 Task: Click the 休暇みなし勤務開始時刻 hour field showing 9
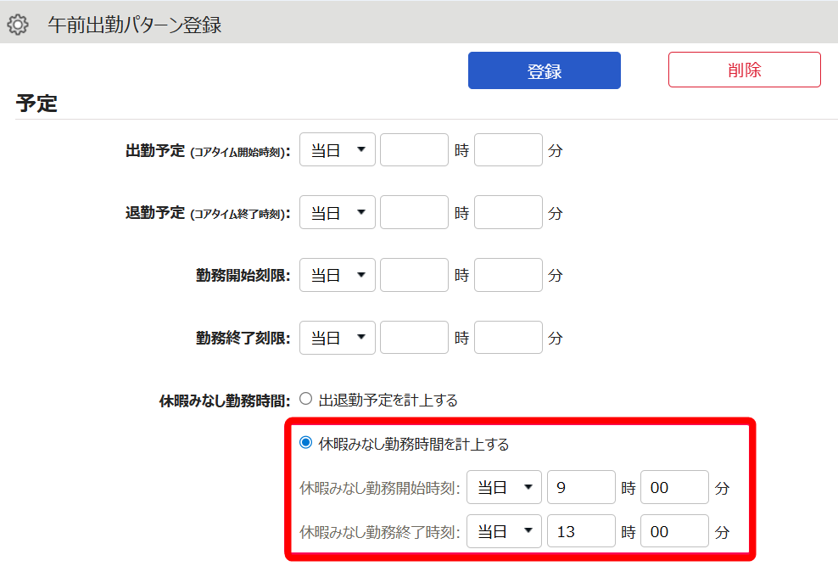[581, 487]
